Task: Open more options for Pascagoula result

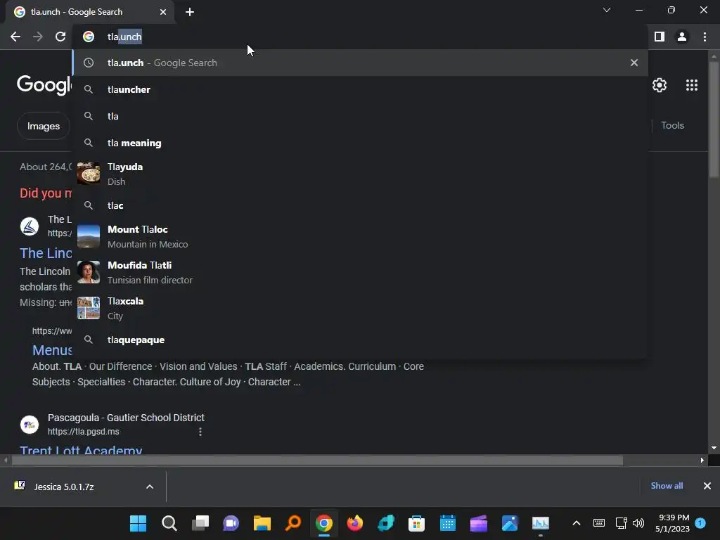Action: coord(200,432)
